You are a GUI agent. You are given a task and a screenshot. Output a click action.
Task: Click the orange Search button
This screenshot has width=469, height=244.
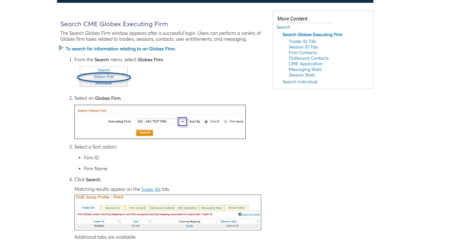pos(144,132)
